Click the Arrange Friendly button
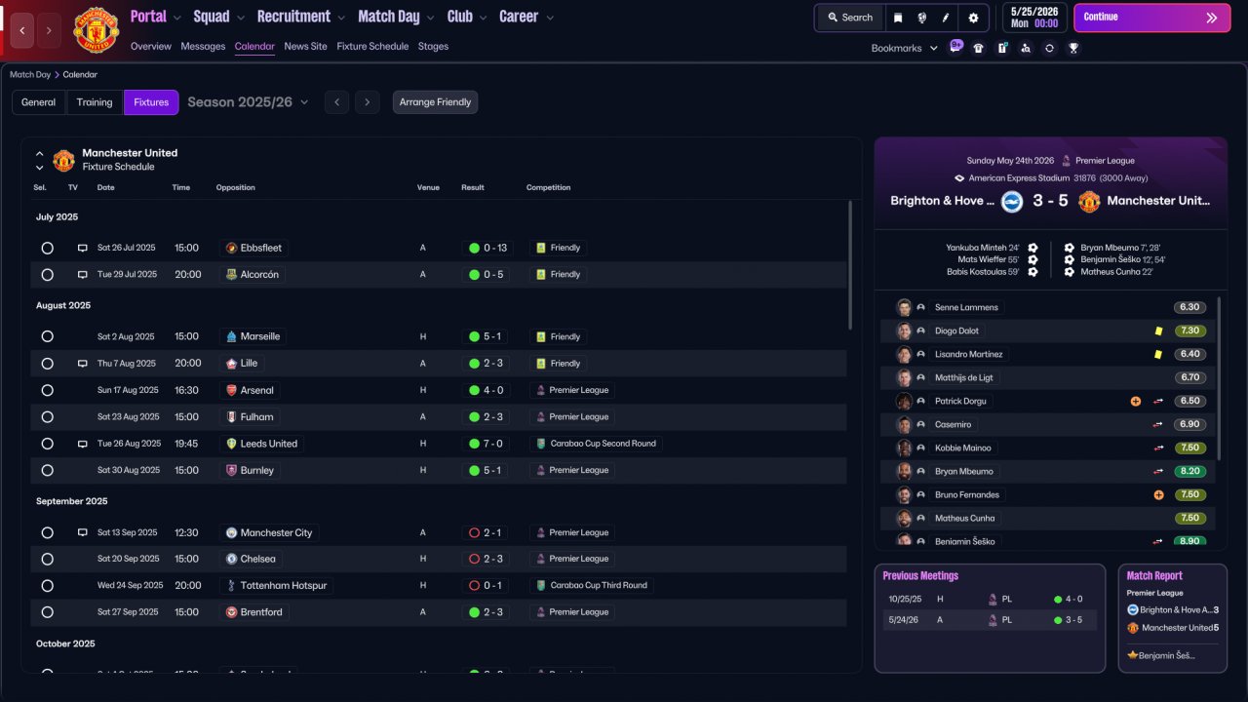Viewport: 1248px width, 702px height. tap(435, 102)
